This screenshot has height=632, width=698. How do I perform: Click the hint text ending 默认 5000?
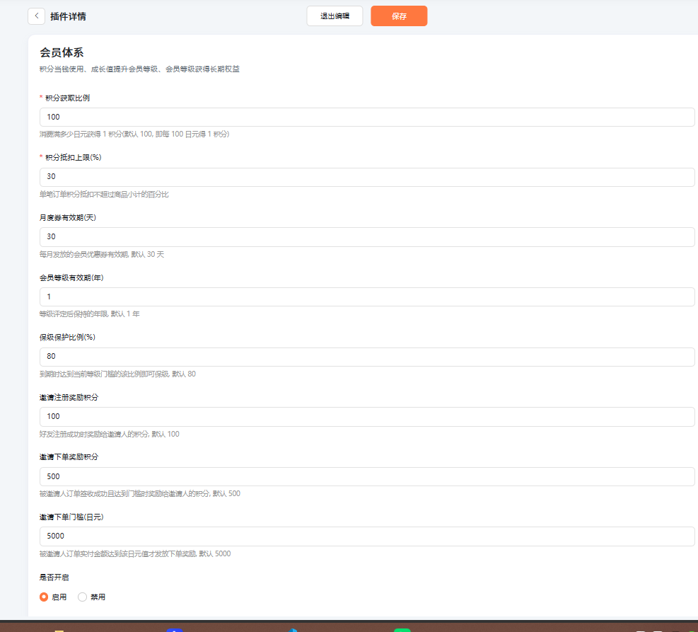pos(135,553)
